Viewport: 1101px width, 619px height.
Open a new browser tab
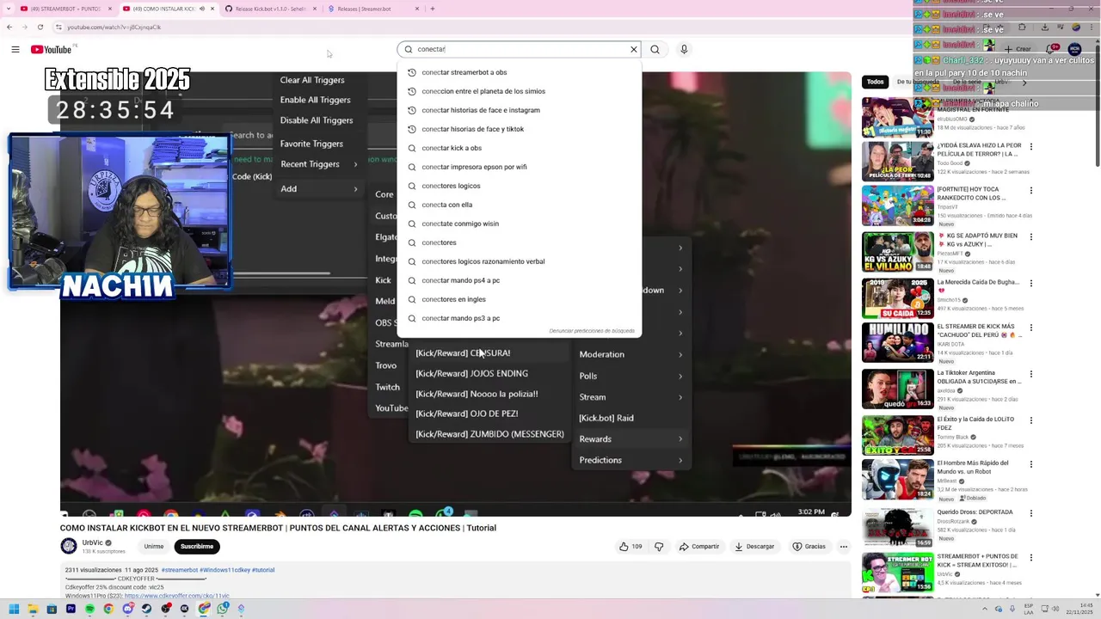(433, 9)
